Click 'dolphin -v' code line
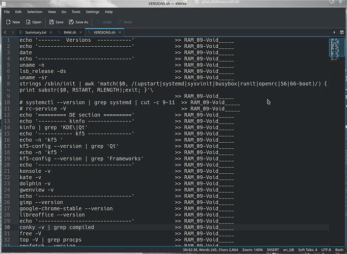The height and width of the screenshot is (254, 347). pos(35,183)
